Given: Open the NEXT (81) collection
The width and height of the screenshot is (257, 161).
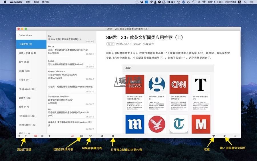Looking at the screenshot, I should (x=31, y=80).
